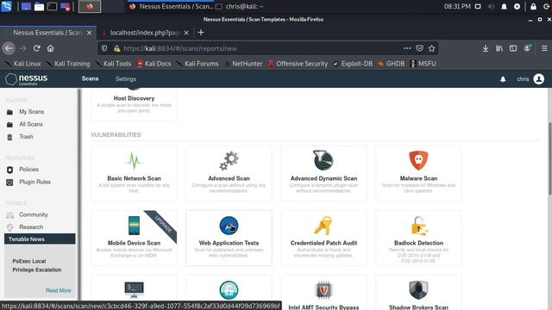
Task: Bookmark this page with the star icon
Action: tap(431, 48)
